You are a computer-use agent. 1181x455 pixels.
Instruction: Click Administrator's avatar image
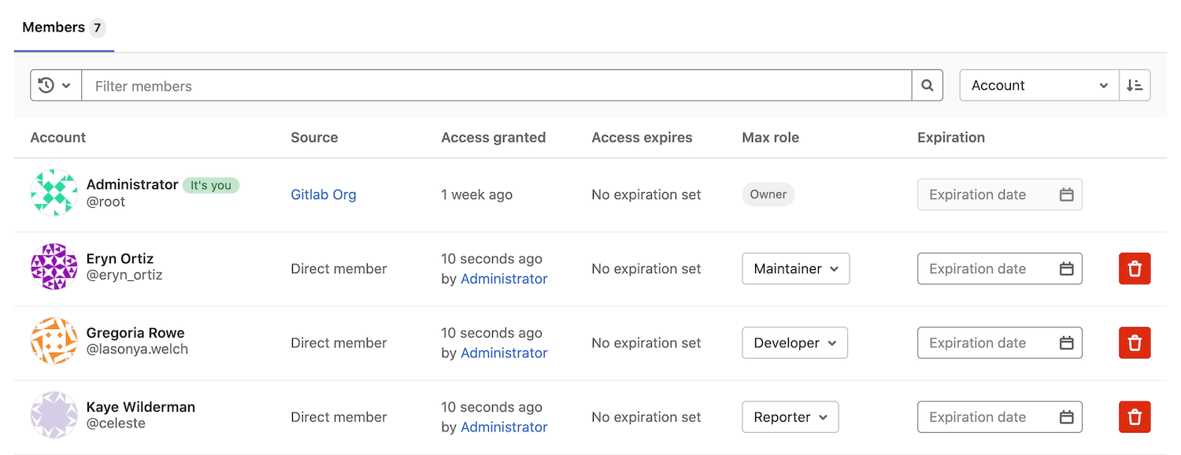pyautogui.click(x=54, y=193)
